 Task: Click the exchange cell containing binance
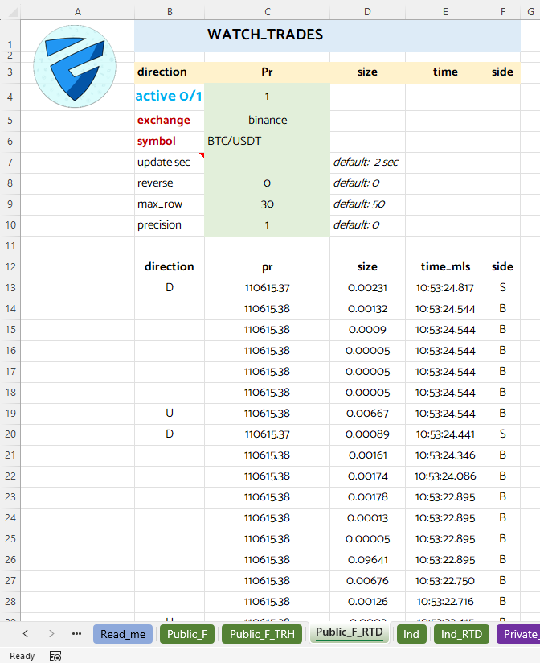pyautogui.click(x=267, y=121)
